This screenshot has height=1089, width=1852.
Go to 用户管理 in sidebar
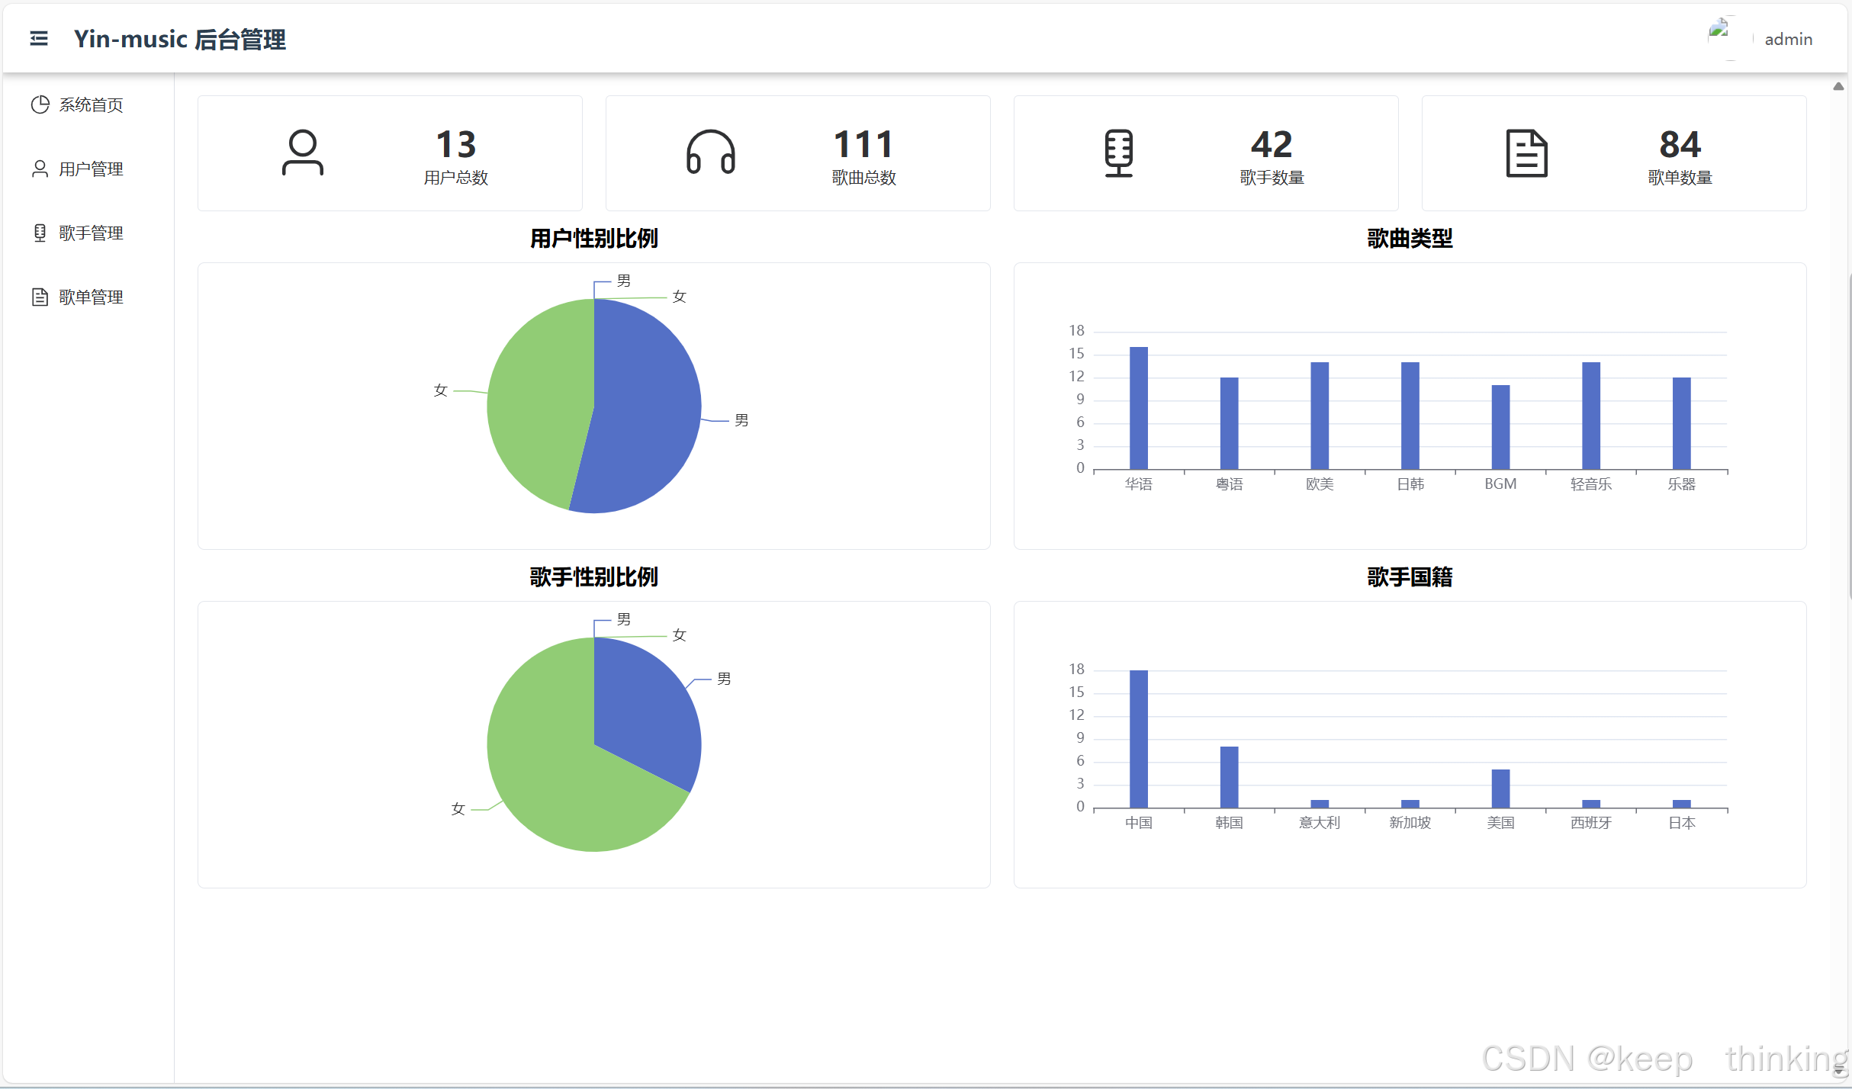click(x=91, y=169)
